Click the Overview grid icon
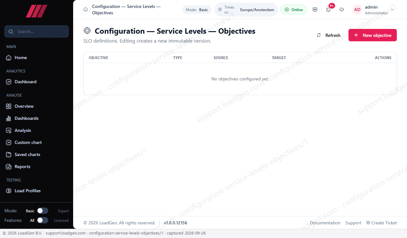The image size is (407, 238). 9,106
